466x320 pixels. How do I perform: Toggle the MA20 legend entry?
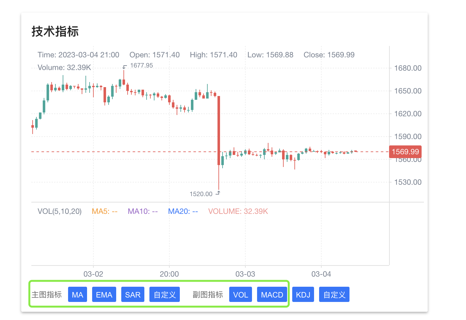coord(183,211)
